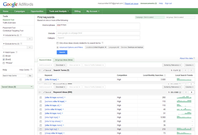Screen dimensions: 198x135
Task: Click the Category input field
Action: pos(98,38)
